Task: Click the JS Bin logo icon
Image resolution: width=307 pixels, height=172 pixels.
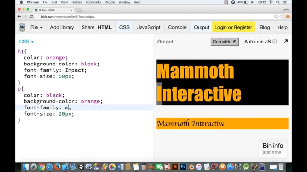Action: 22,27
